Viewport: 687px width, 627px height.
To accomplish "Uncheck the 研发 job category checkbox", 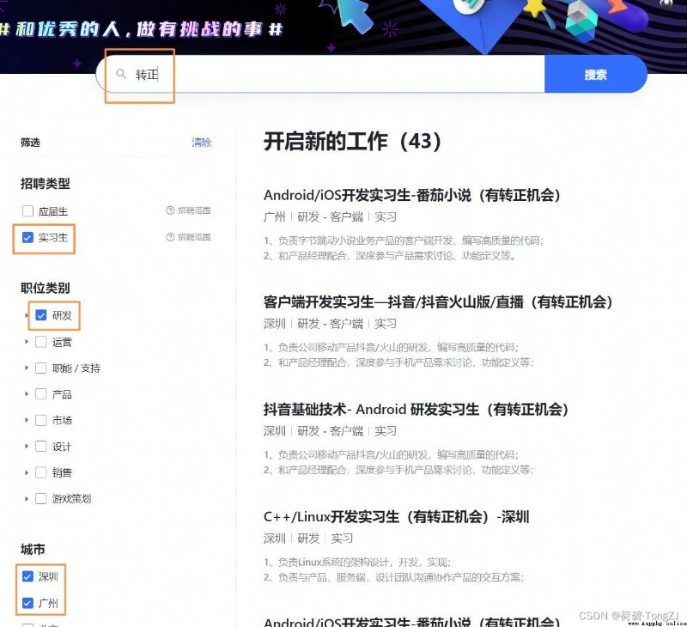I will point(40,315).
